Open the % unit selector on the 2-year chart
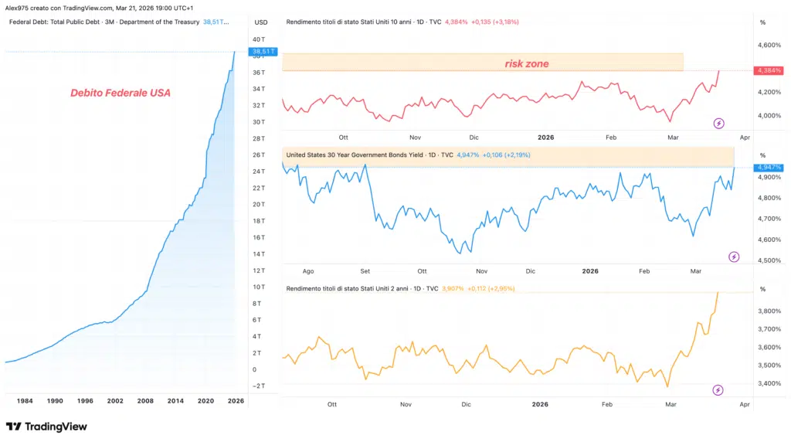This screenshot has width=791, height=442. pos(762,289)
